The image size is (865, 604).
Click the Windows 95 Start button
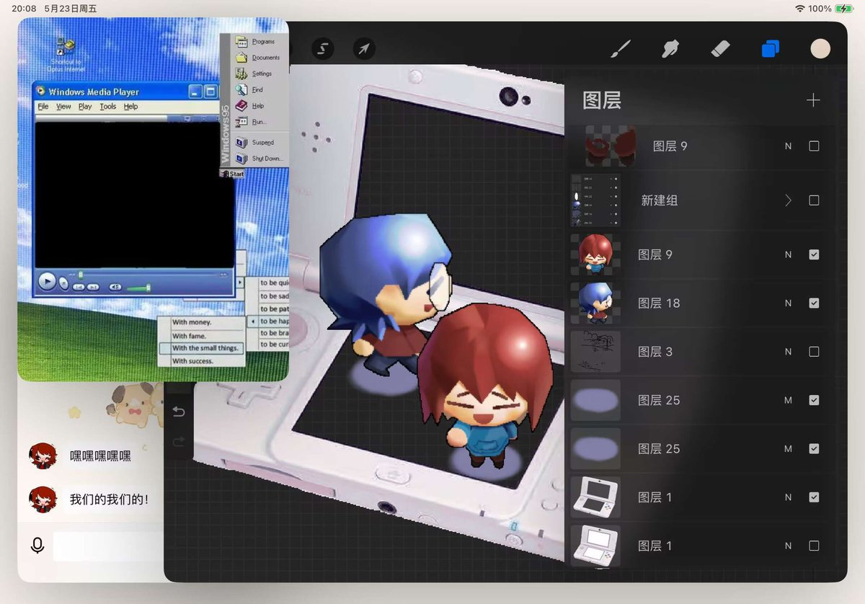pos(232,174)
